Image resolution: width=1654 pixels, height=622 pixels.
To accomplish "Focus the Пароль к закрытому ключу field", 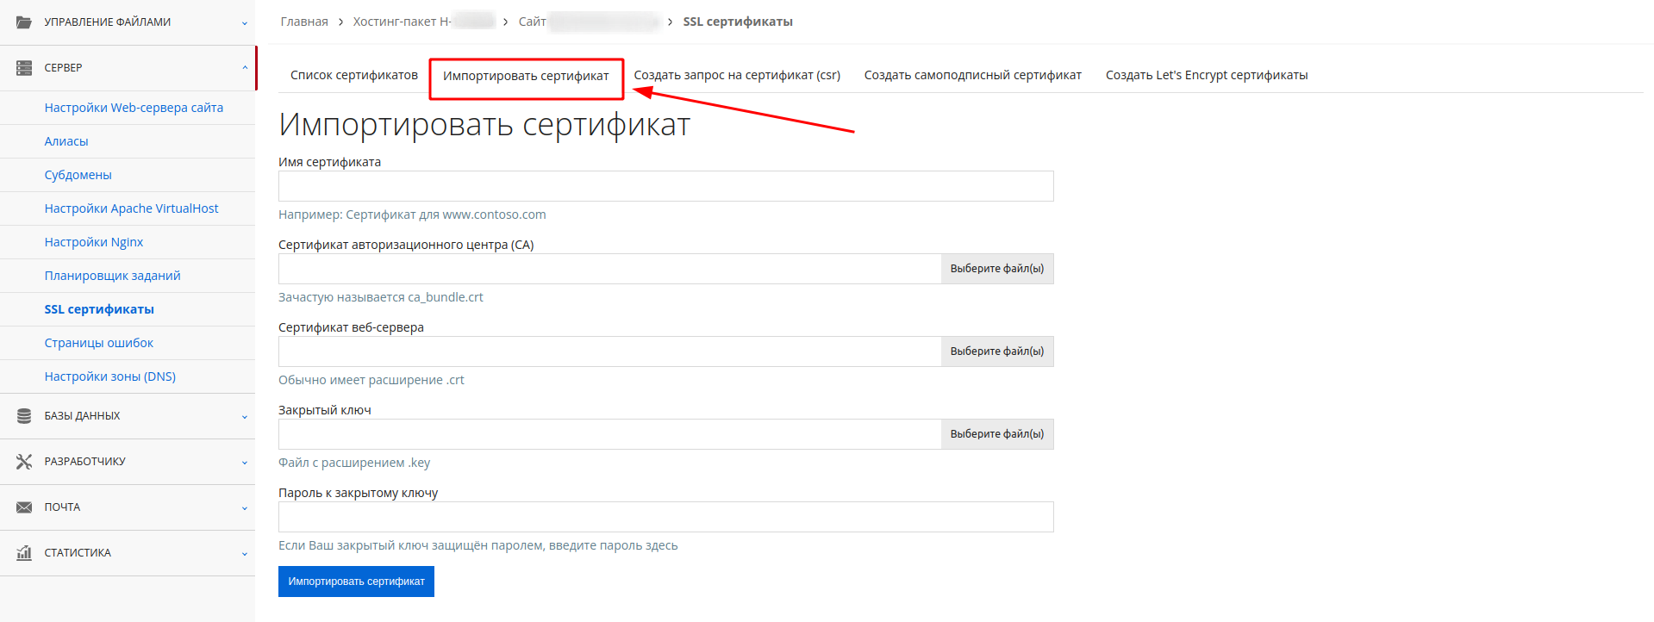I will tap(665, 517).
